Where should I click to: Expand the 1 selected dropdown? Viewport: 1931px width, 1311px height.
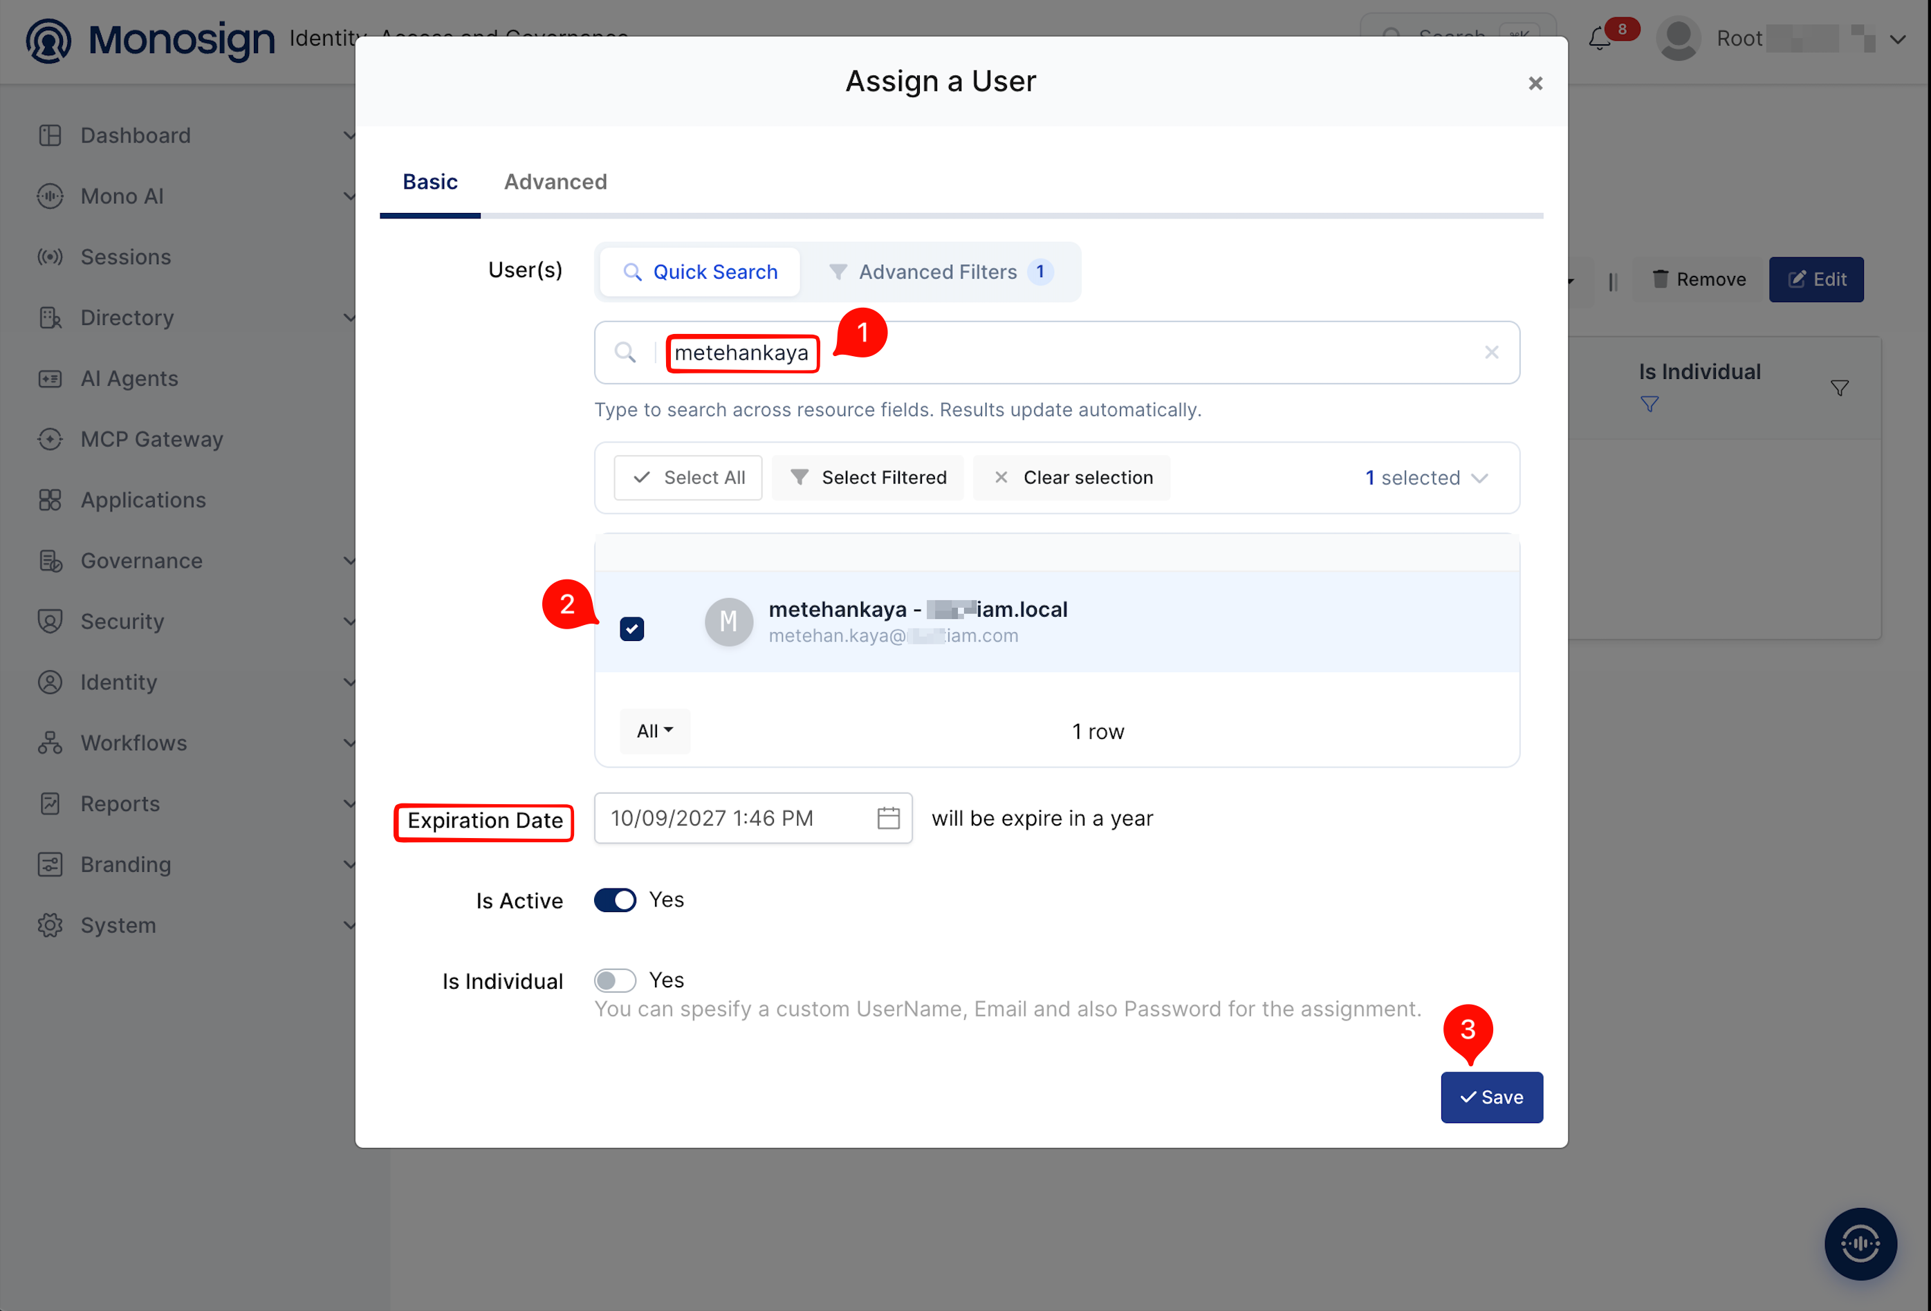(x=1426, y=478)
